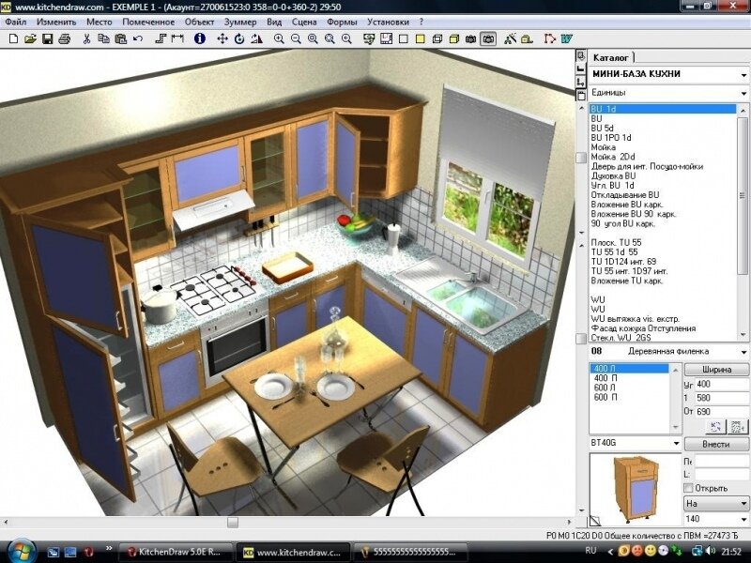Image resolution: width=751 pixels, height=563 pixels.
Task: Click the horizontal scrollbar thumb below 3D view
Action: [233, 522]
